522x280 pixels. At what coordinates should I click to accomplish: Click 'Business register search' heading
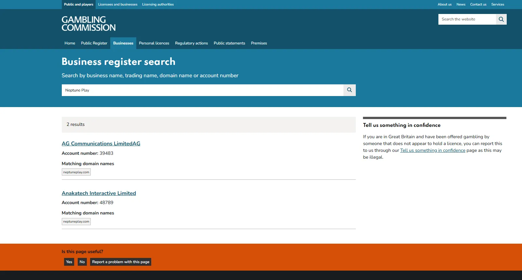pyautogui.click(x=118, y=62)
